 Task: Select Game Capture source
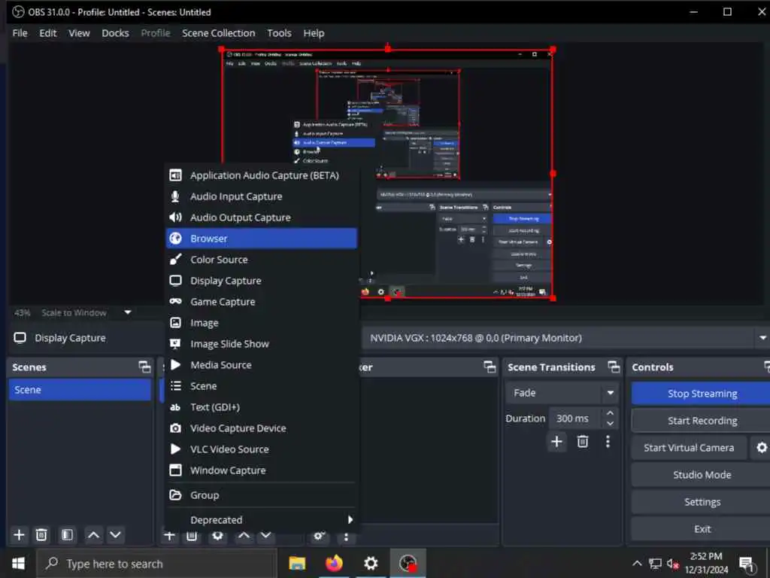tap(261, 302)
